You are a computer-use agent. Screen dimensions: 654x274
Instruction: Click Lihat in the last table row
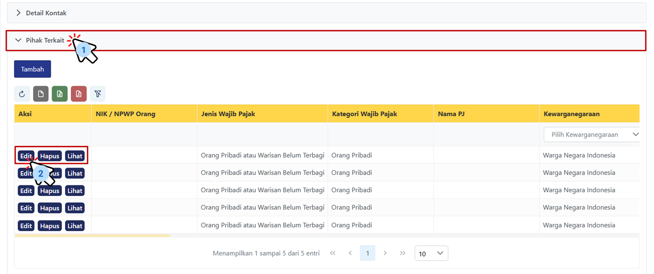click(75, 226)
